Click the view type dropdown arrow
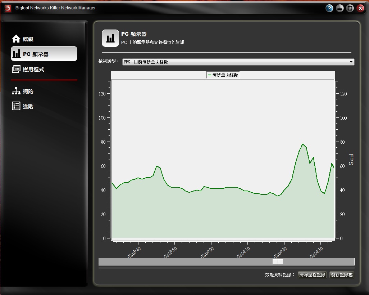Screen dimensions: 369x295 (351, 62)
